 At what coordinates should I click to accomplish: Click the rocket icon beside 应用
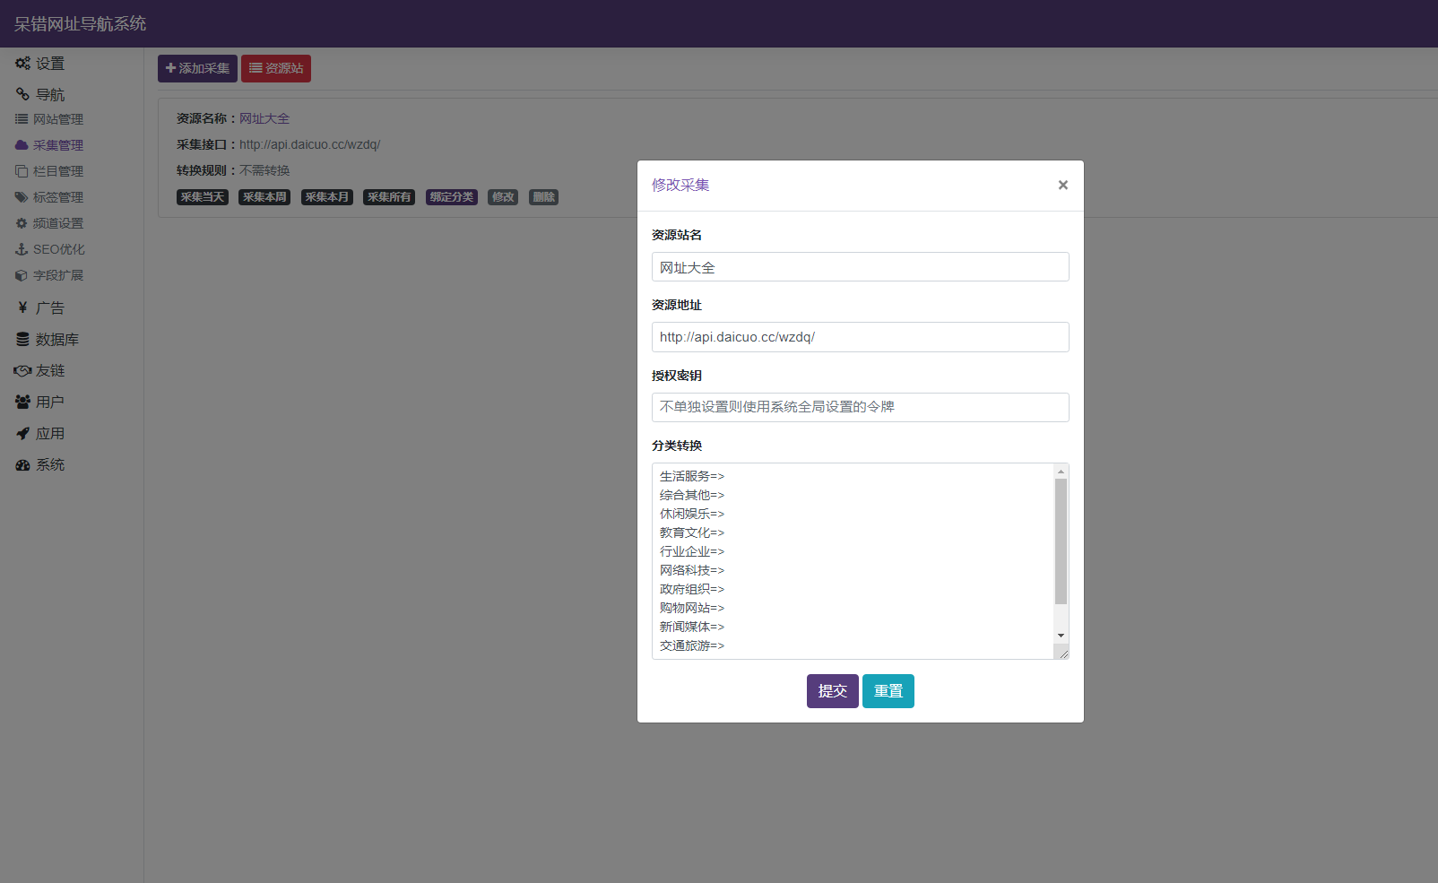click(22, 434)
